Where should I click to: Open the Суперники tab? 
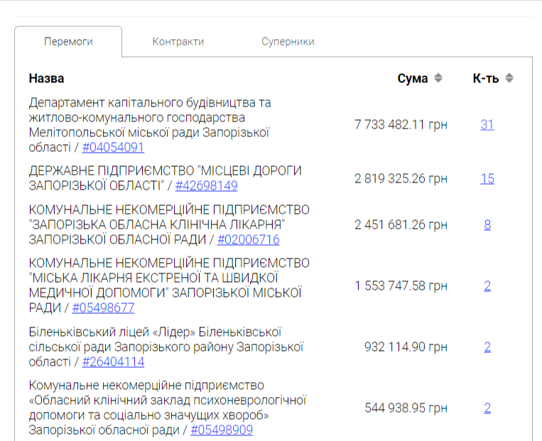click(288, 41)
